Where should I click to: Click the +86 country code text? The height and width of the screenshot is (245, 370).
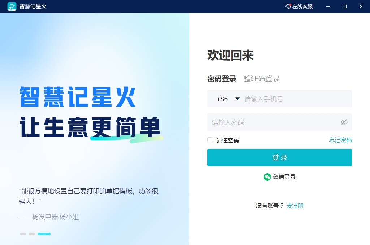222,99
